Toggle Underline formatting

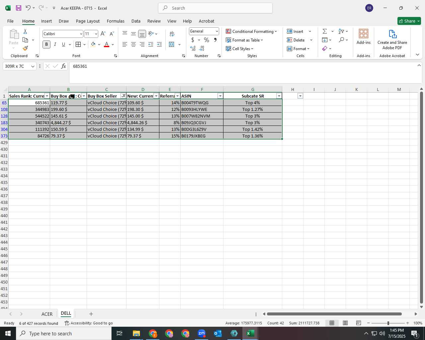pos(63,44)
